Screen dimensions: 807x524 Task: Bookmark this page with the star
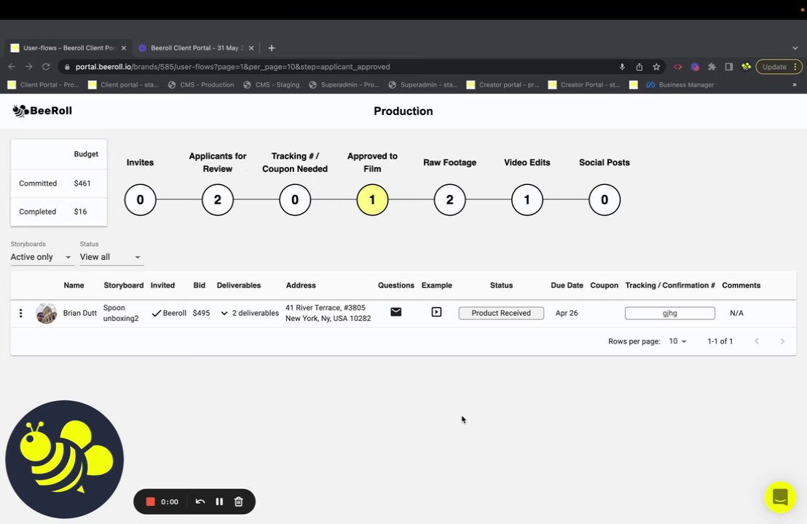click(656, 67)
